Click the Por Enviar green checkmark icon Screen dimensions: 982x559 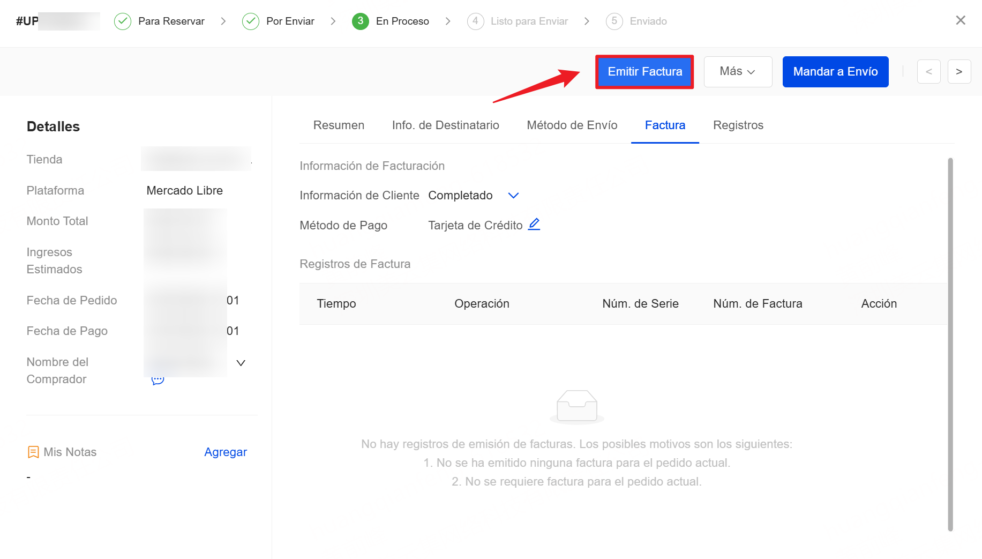point(251,21)
